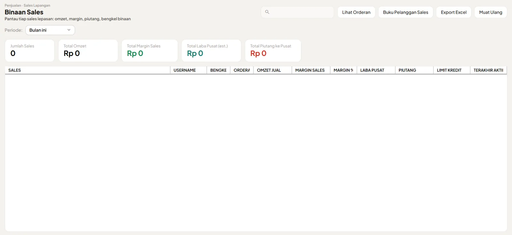This screenshot has width=512, height=235.
Task: Select the Total Piutang ke Pusat card
Action: (273, 51)
